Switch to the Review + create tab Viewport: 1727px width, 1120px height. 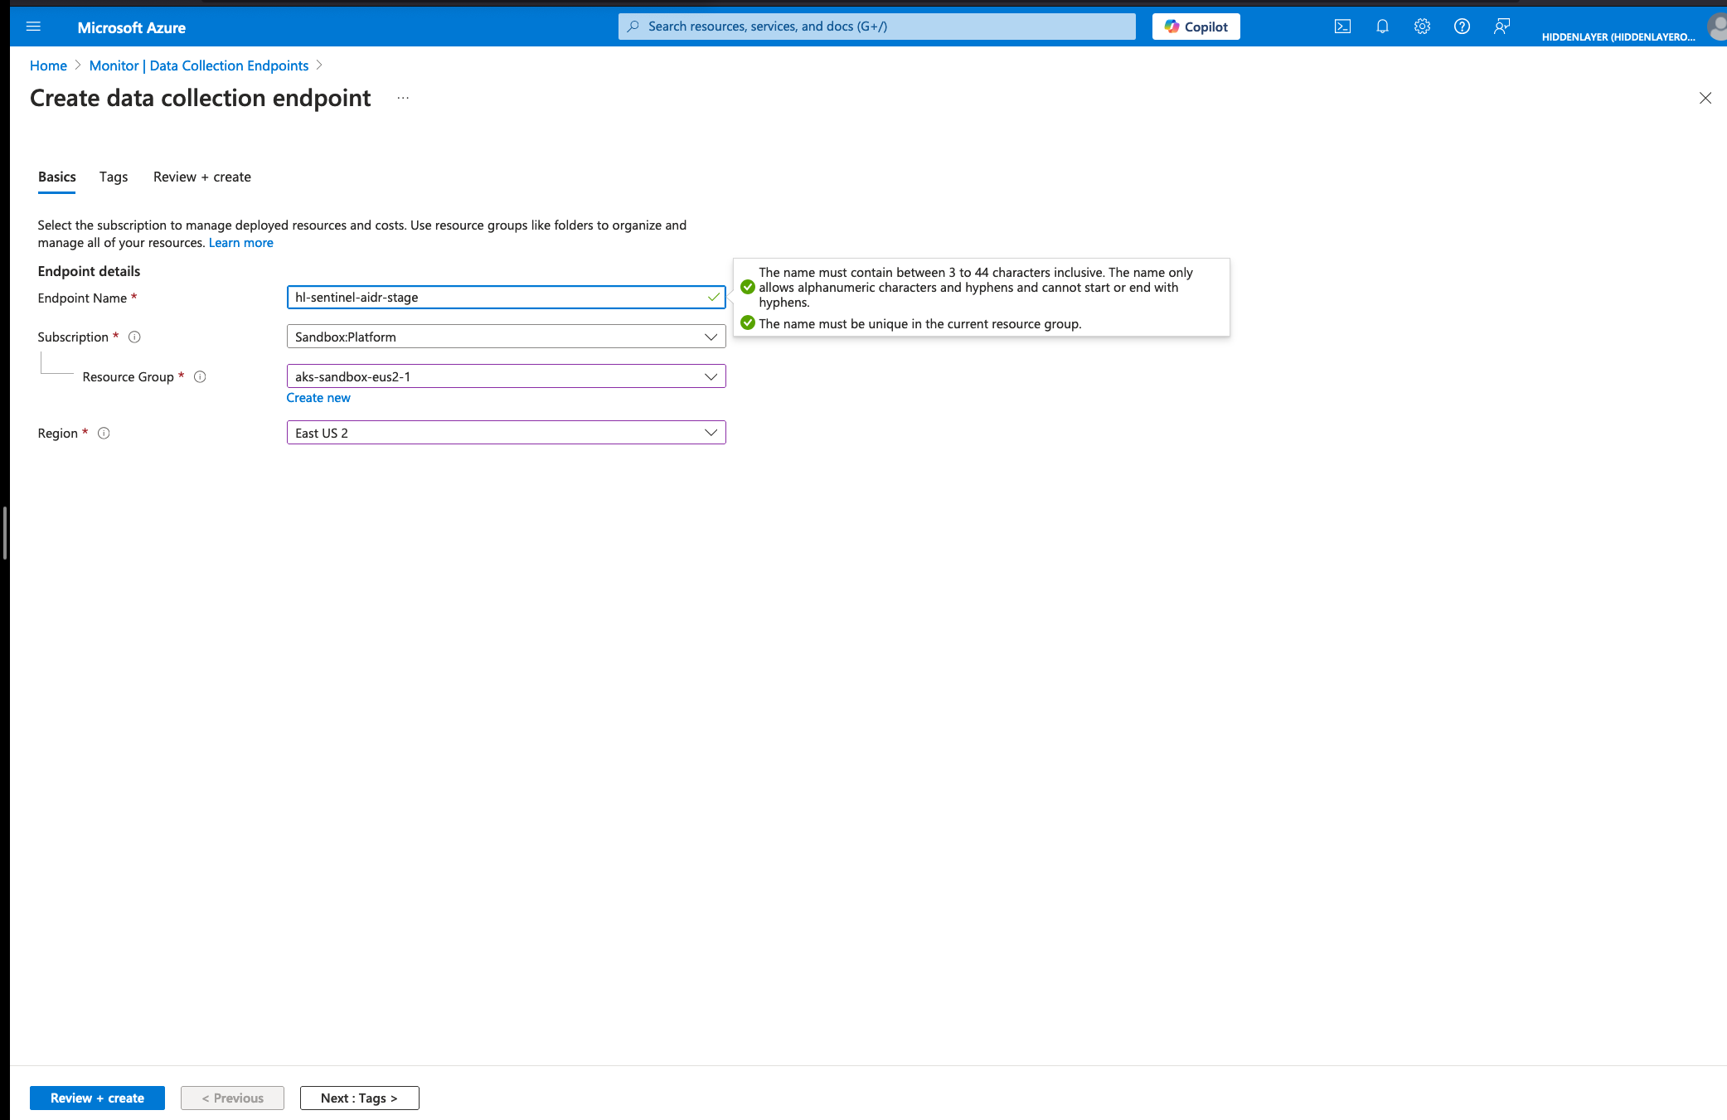point(201,177)
